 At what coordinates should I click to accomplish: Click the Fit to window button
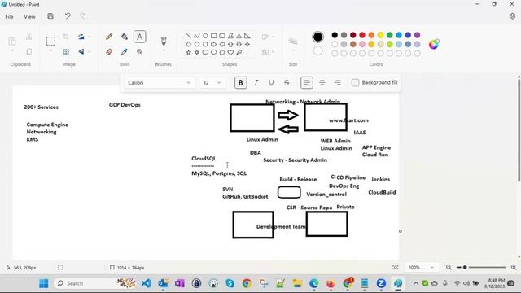pos(396,268)
